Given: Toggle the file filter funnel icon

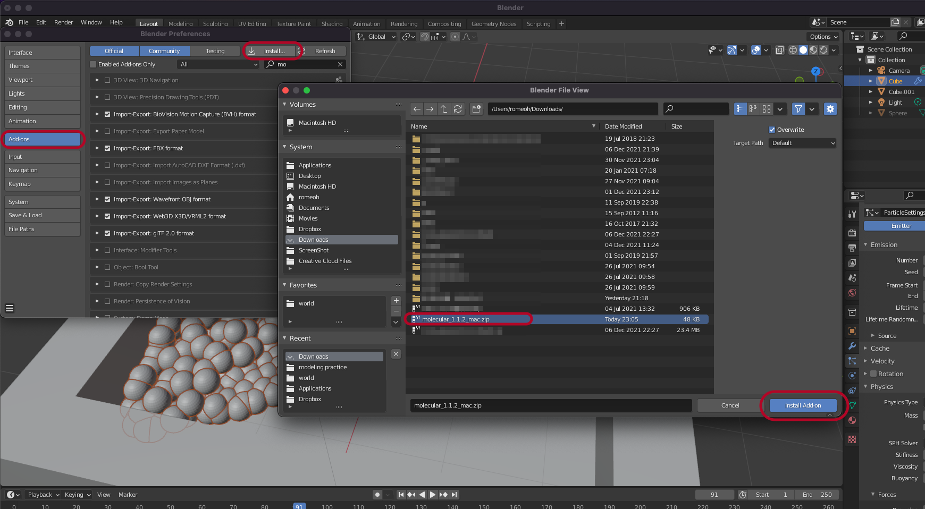Looking at the screenshot, I should pyautogui.click(x=798, y=109).
